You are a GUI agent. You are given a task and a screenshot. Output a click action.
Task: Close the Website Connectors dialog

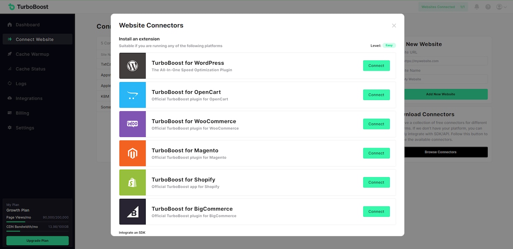tap(394, 26)
